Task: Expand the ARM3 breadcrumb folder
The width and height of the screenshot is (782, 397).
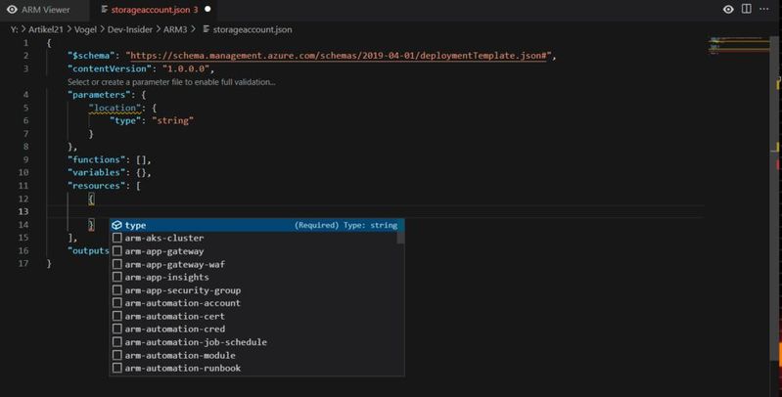Action: coord(175,30)
